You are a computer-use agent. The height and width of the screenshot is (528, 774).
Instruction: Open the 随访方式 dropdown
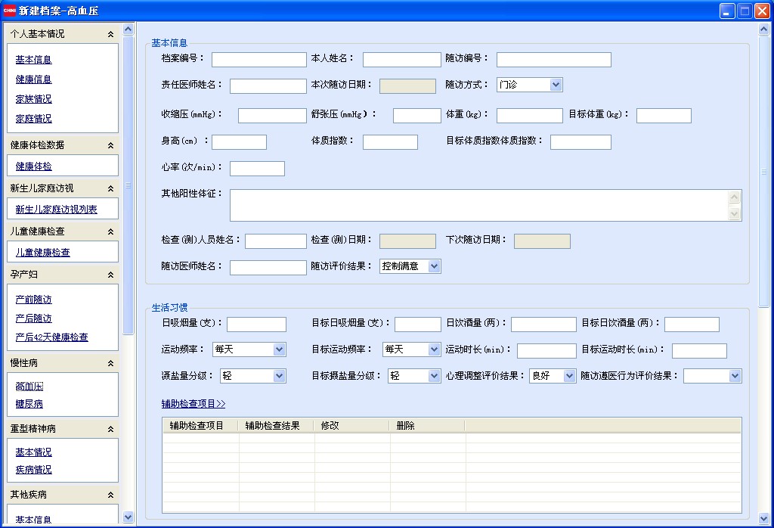pyautogui.click(x=556, y=85)
